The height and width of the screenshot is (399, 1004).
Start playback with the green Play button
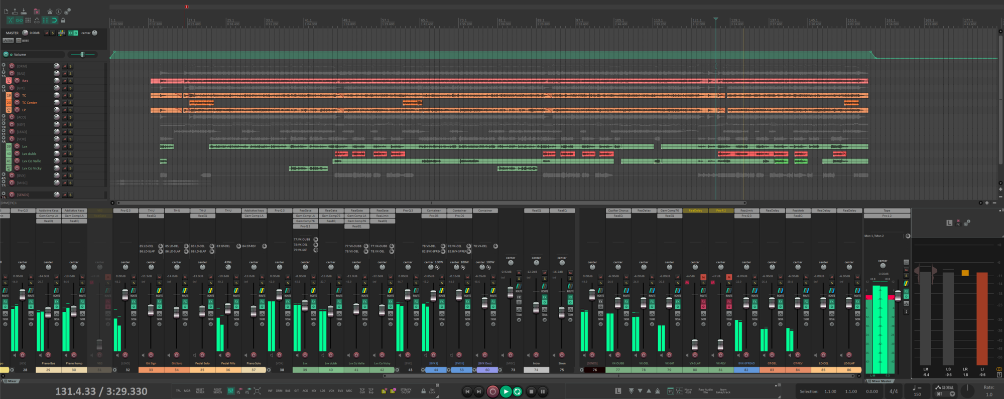(506, 391)
